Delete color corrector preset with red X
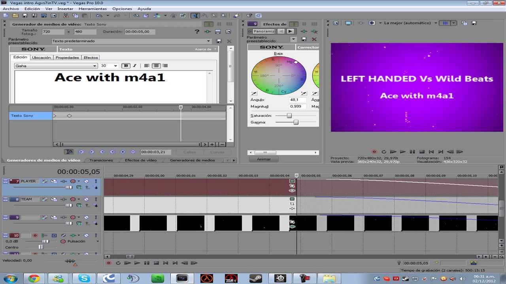Screen dimensions: 506x284 click(314, 39)
